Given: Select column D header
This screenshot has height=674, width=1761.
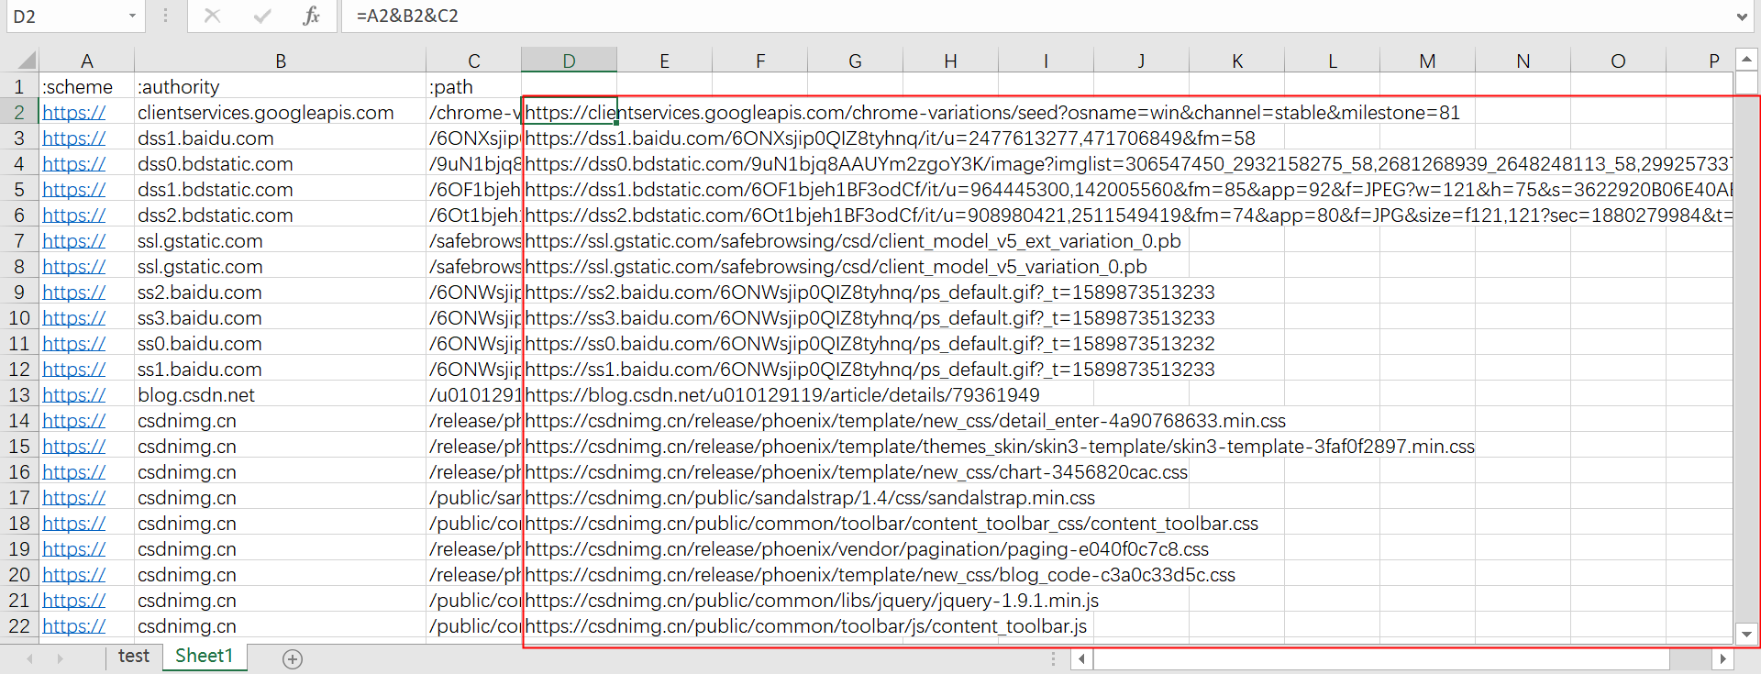Looking at the screenshot, I should tap(569, 61).
